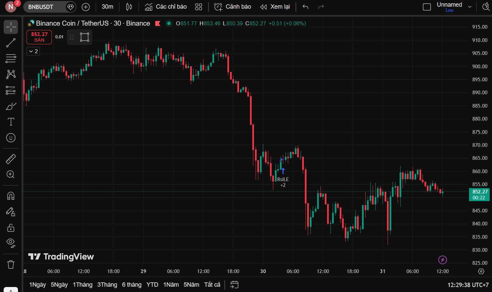Image resolution: width=492 pixels, height=292 pixels.
Task: Select the 5Ngày date range
Action: [x=59, y=285]
